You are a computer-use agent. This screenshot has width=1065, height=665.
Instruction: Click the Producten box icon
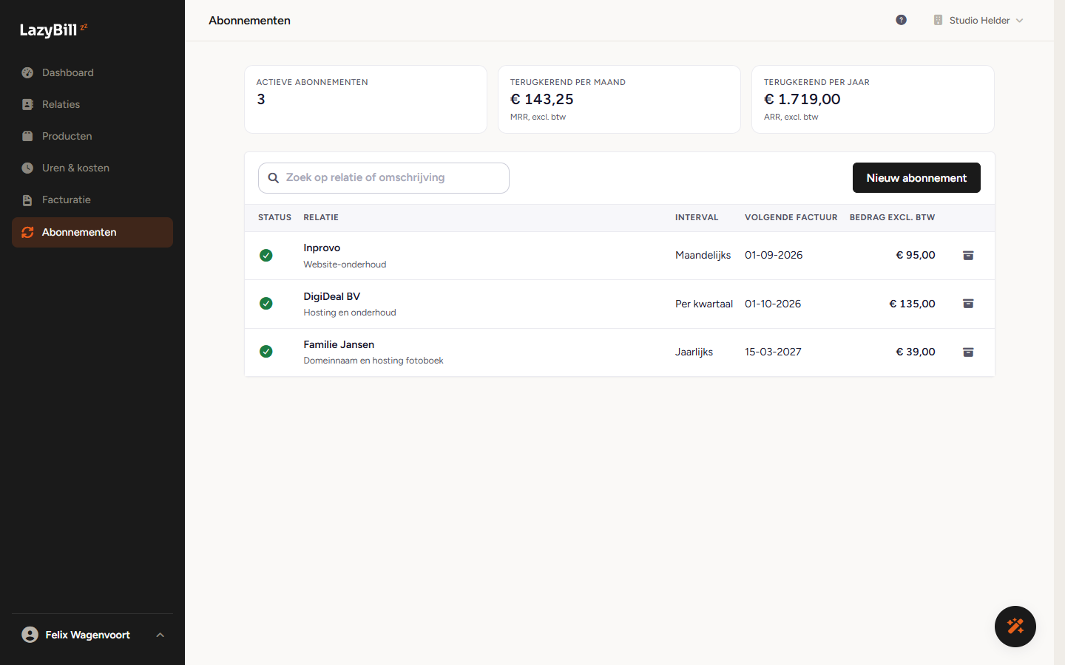[27, 136]
